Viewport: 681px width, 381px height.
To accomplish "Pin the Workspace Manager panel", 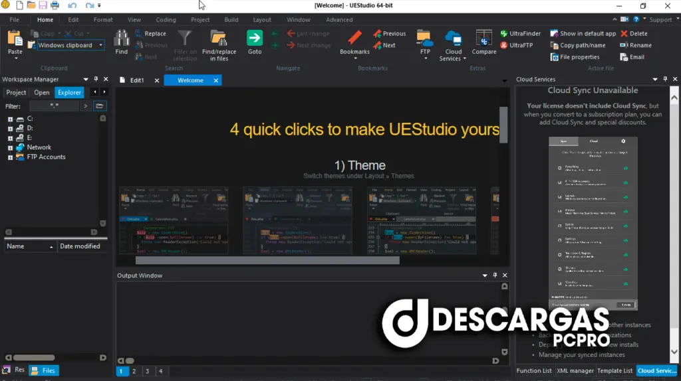I will pyautogui.click(x=96, y=80).
